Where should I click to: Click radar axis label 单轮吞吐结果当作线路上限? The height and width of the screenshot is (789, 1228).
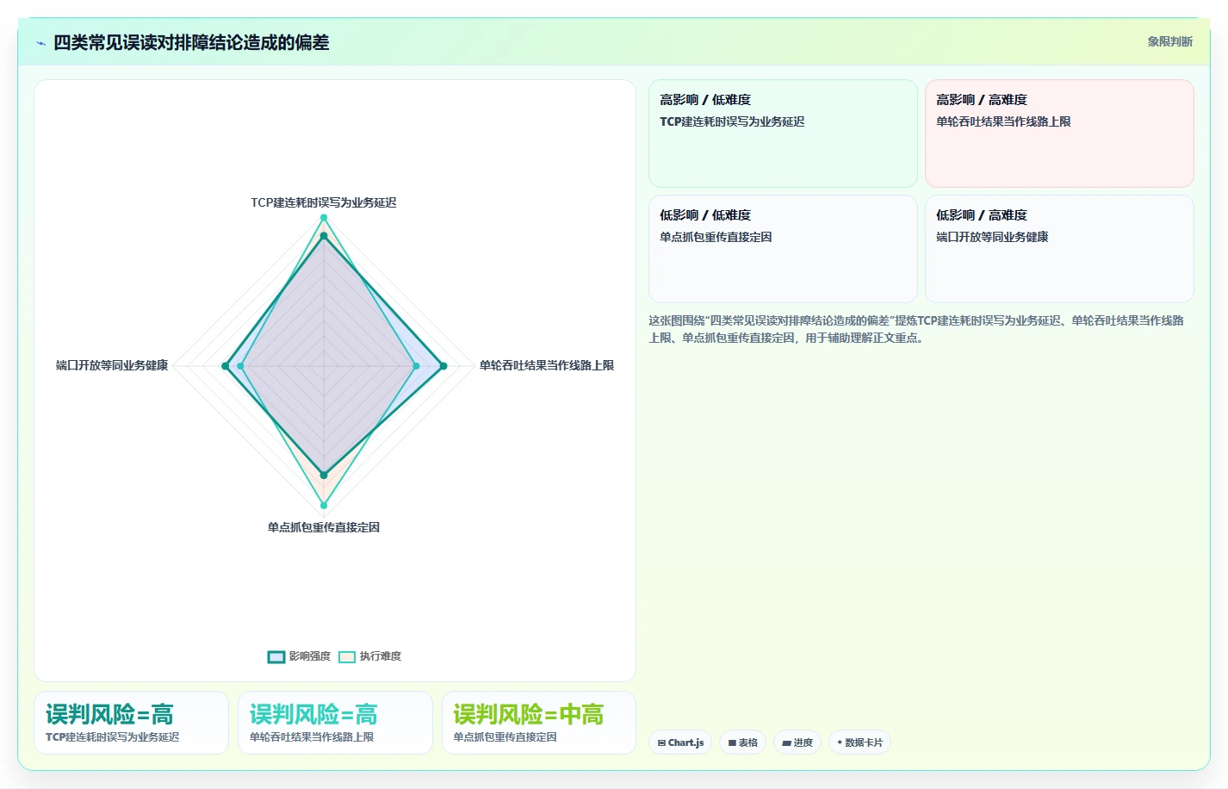547,365
